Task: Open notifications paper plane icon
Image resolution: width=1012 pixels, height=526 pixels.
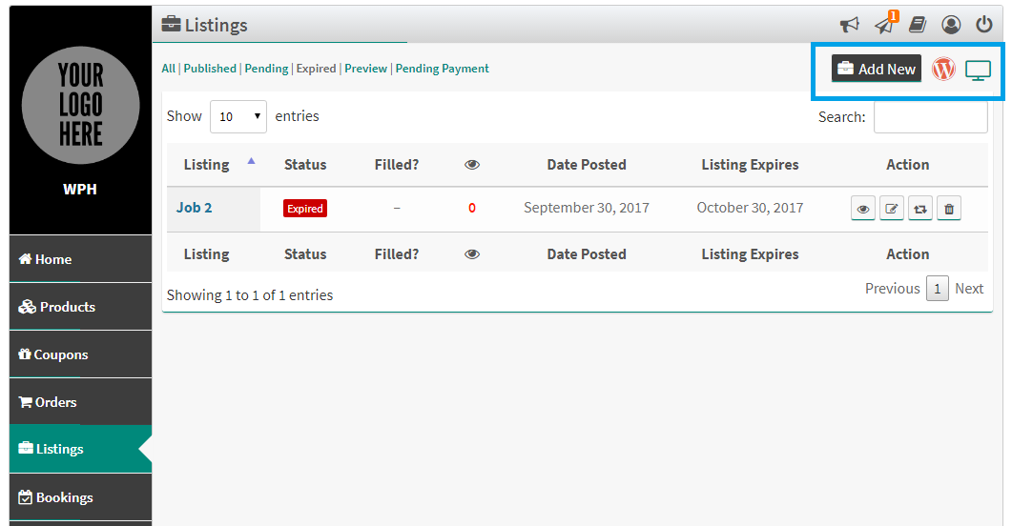Action: (885, 24)
